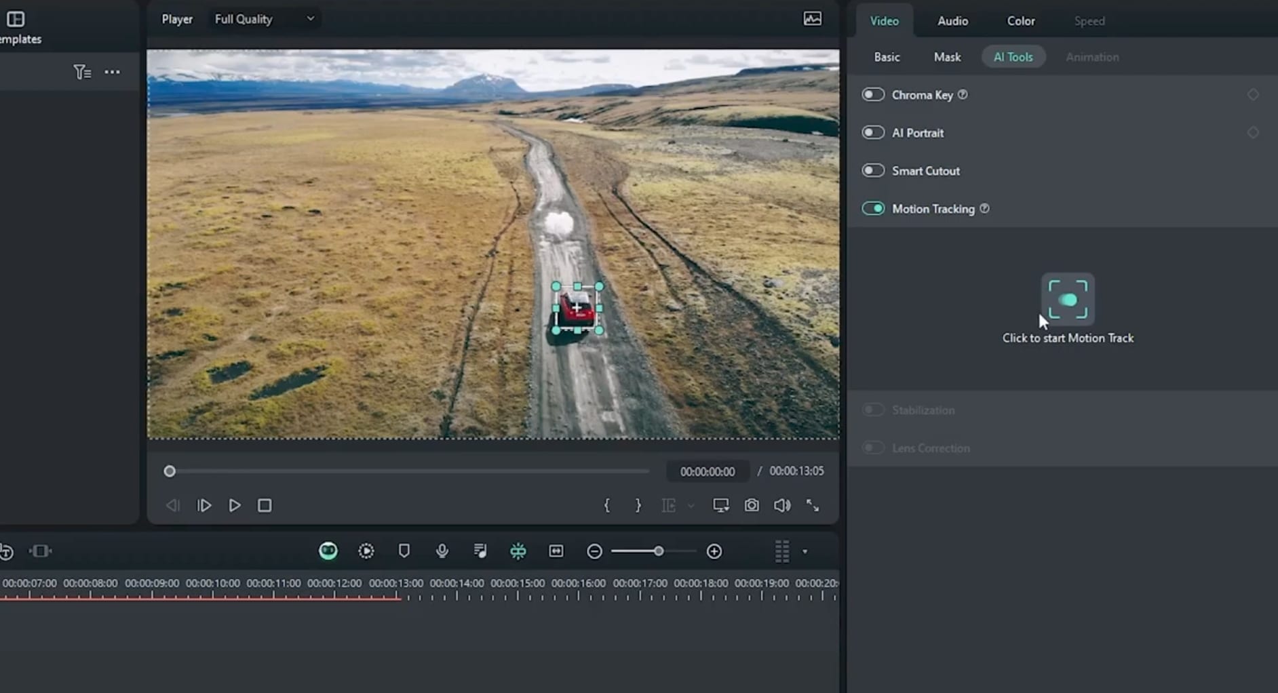Click the Templates layout icon
The height and width of the screenshot is (693, 1278).
coord(16,19)
